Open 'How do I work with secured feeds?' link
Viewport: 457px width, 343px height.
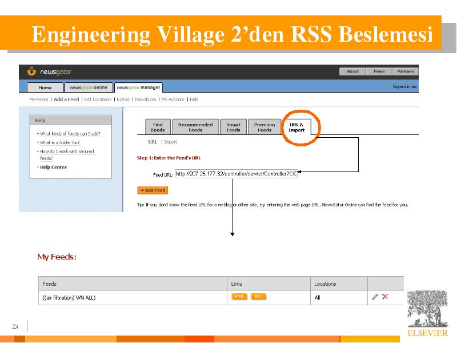tap(67, 155)
